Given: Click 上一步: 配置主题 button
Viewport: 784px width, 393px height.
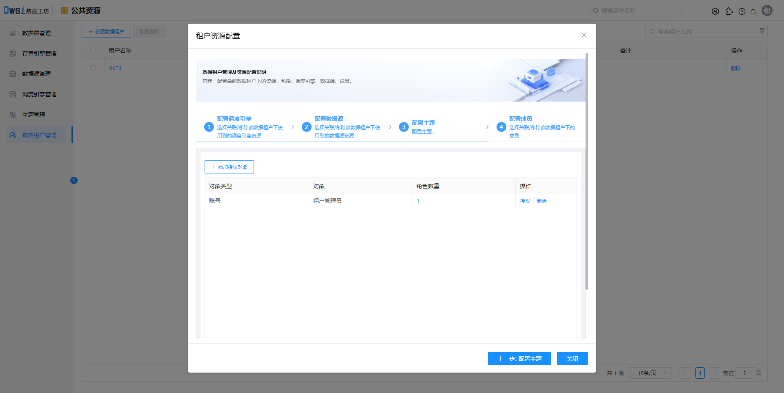Looking at the screenshot, I should point(519,358).
